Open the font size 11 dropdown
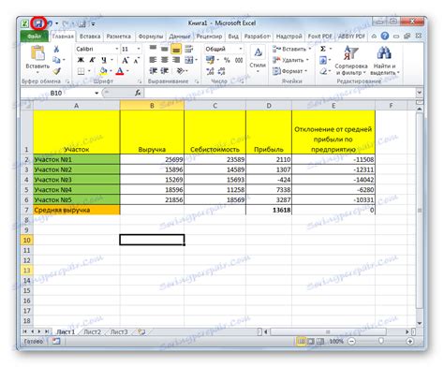Screen dimensions: 444x367 (x=139, y=49)
